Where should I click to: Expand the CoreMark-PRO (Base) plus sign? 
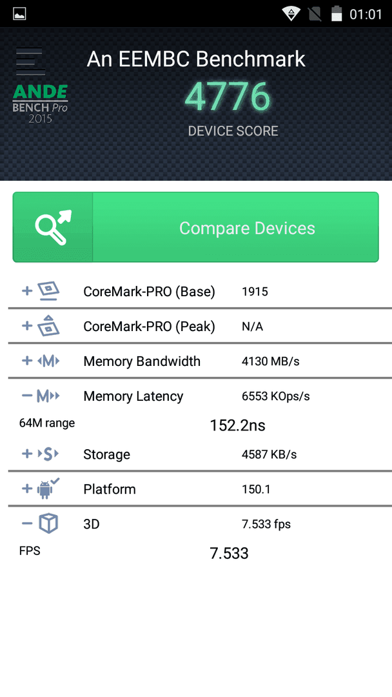tap(27, 290)
